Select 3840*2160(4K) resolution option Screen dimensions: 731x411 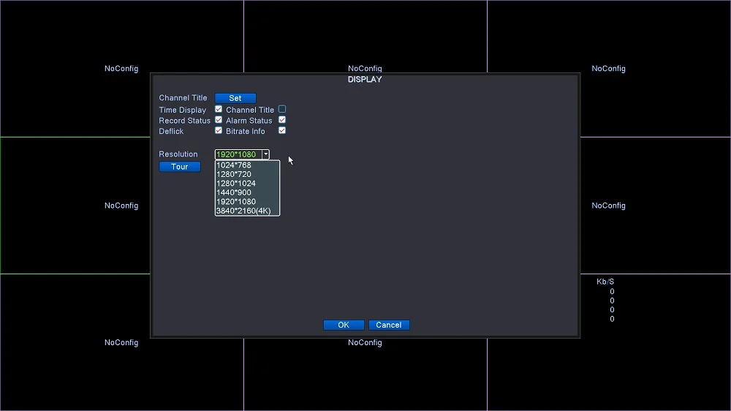247,211
